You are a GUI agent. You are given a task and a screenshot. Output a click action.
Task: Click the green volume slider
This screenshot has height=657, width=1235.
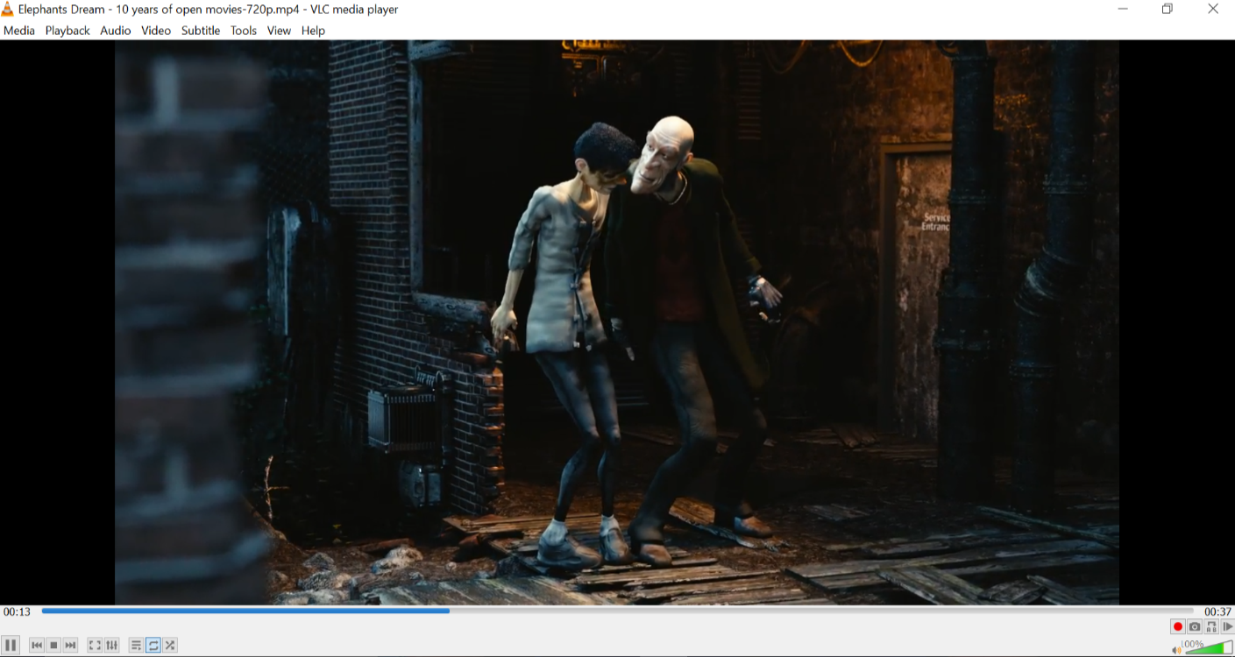pos(1211,648)
